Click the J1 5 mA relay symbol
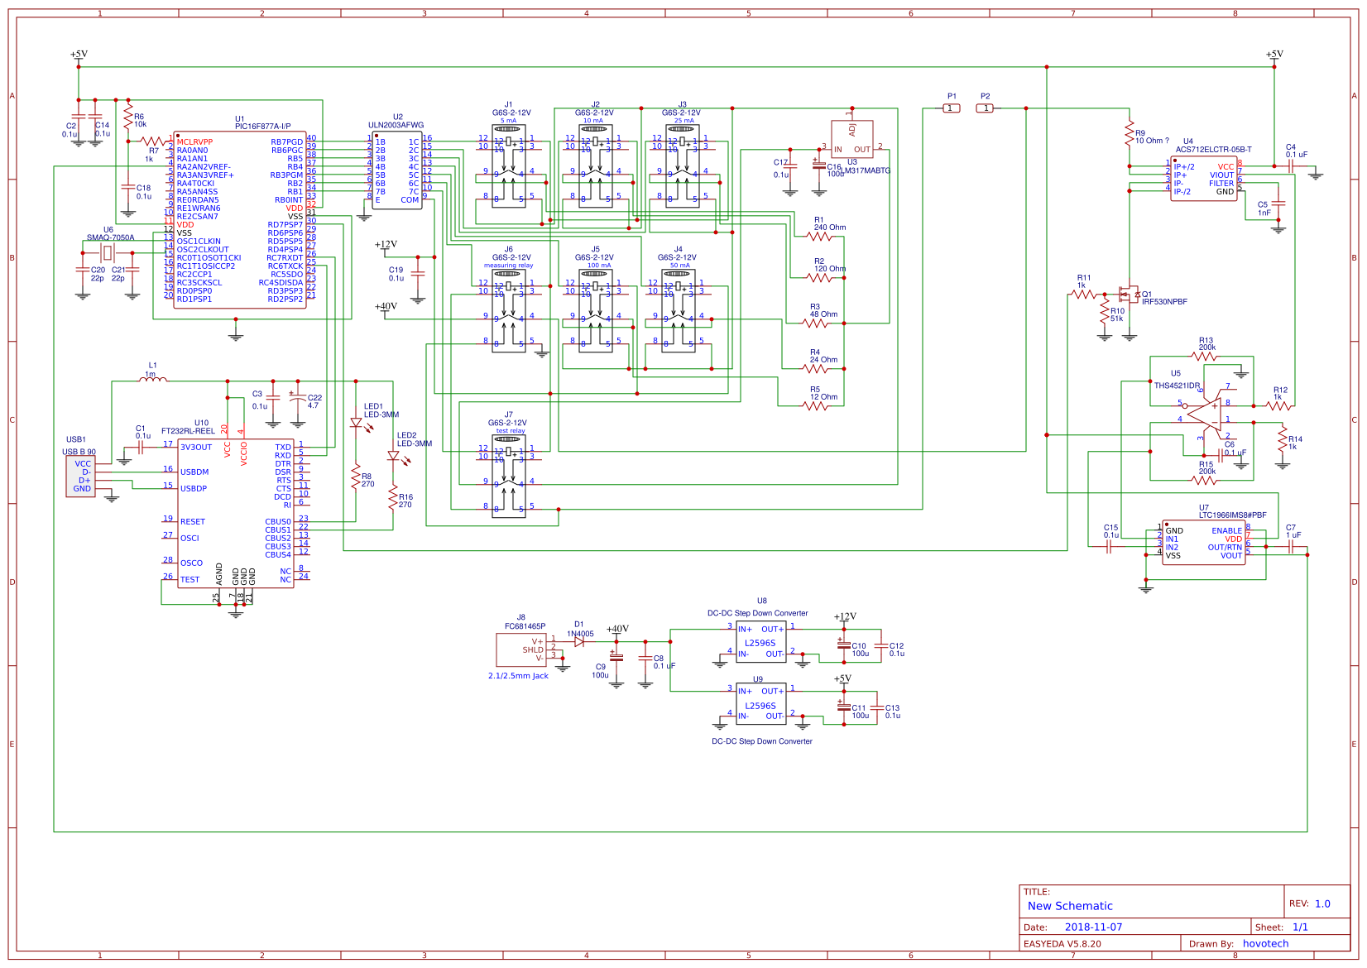1367x968 pixels. coord(509,165)
